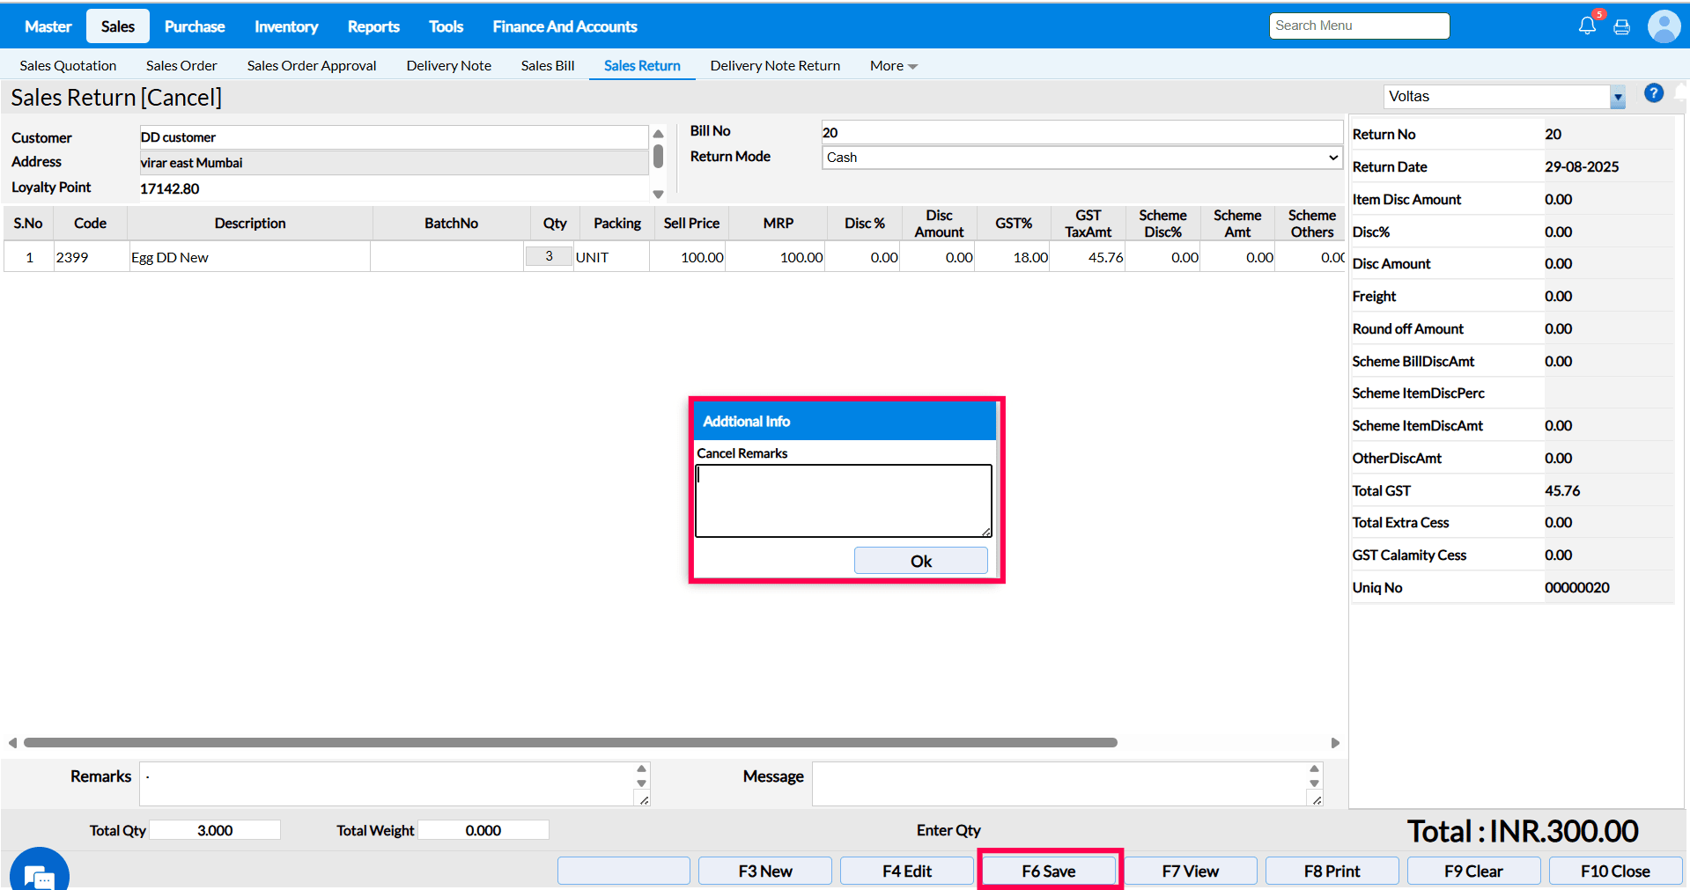Viewport: 1690px width, 890px height.
Task: Open the Purchase menu
Action: 195,26
